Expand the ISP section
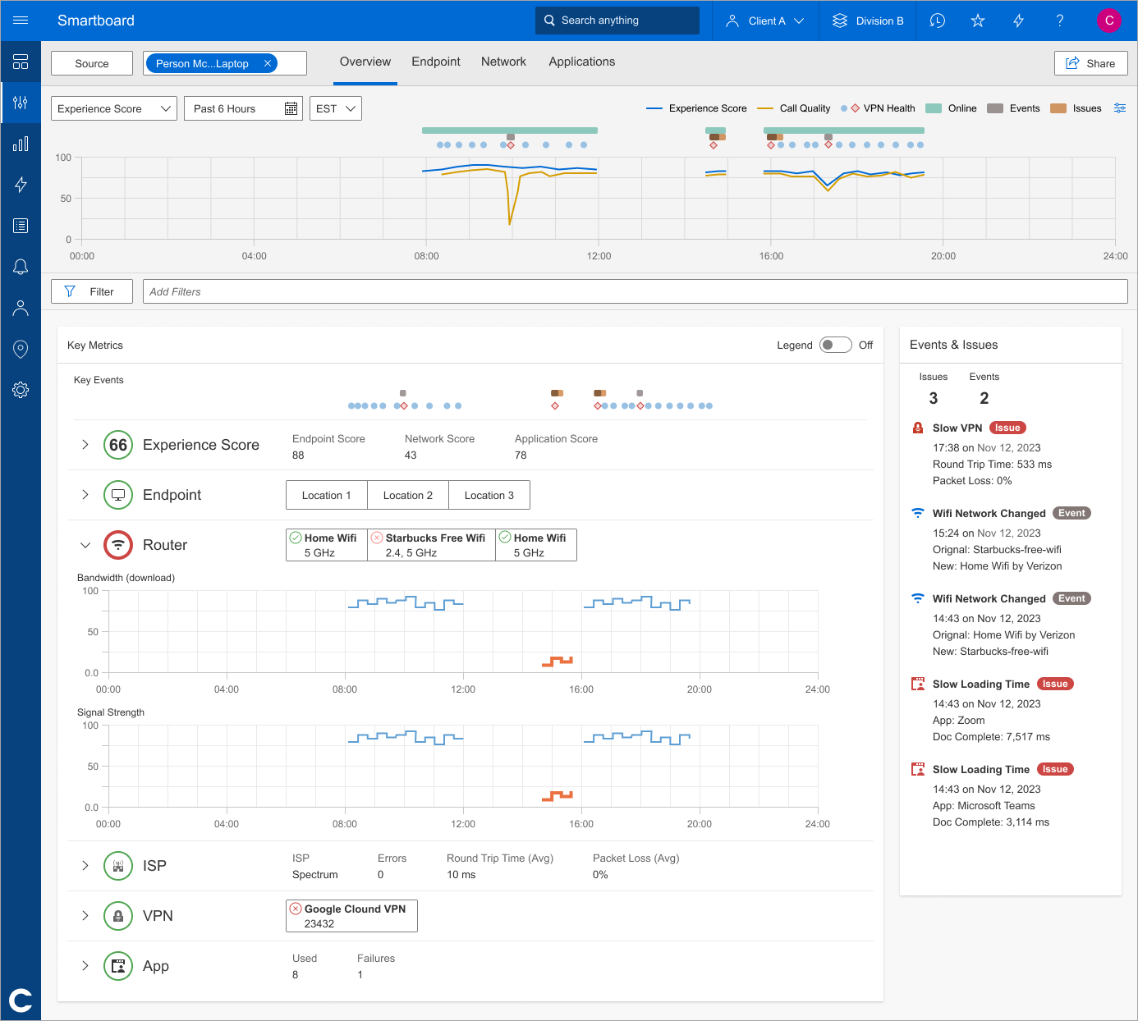 (x=85, y=866)
